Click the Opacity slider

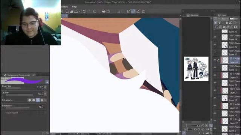pos(19,95)
